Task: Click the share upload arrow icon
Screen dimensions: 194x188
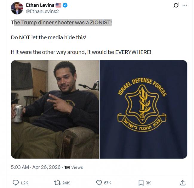Action: coord(183,182)
